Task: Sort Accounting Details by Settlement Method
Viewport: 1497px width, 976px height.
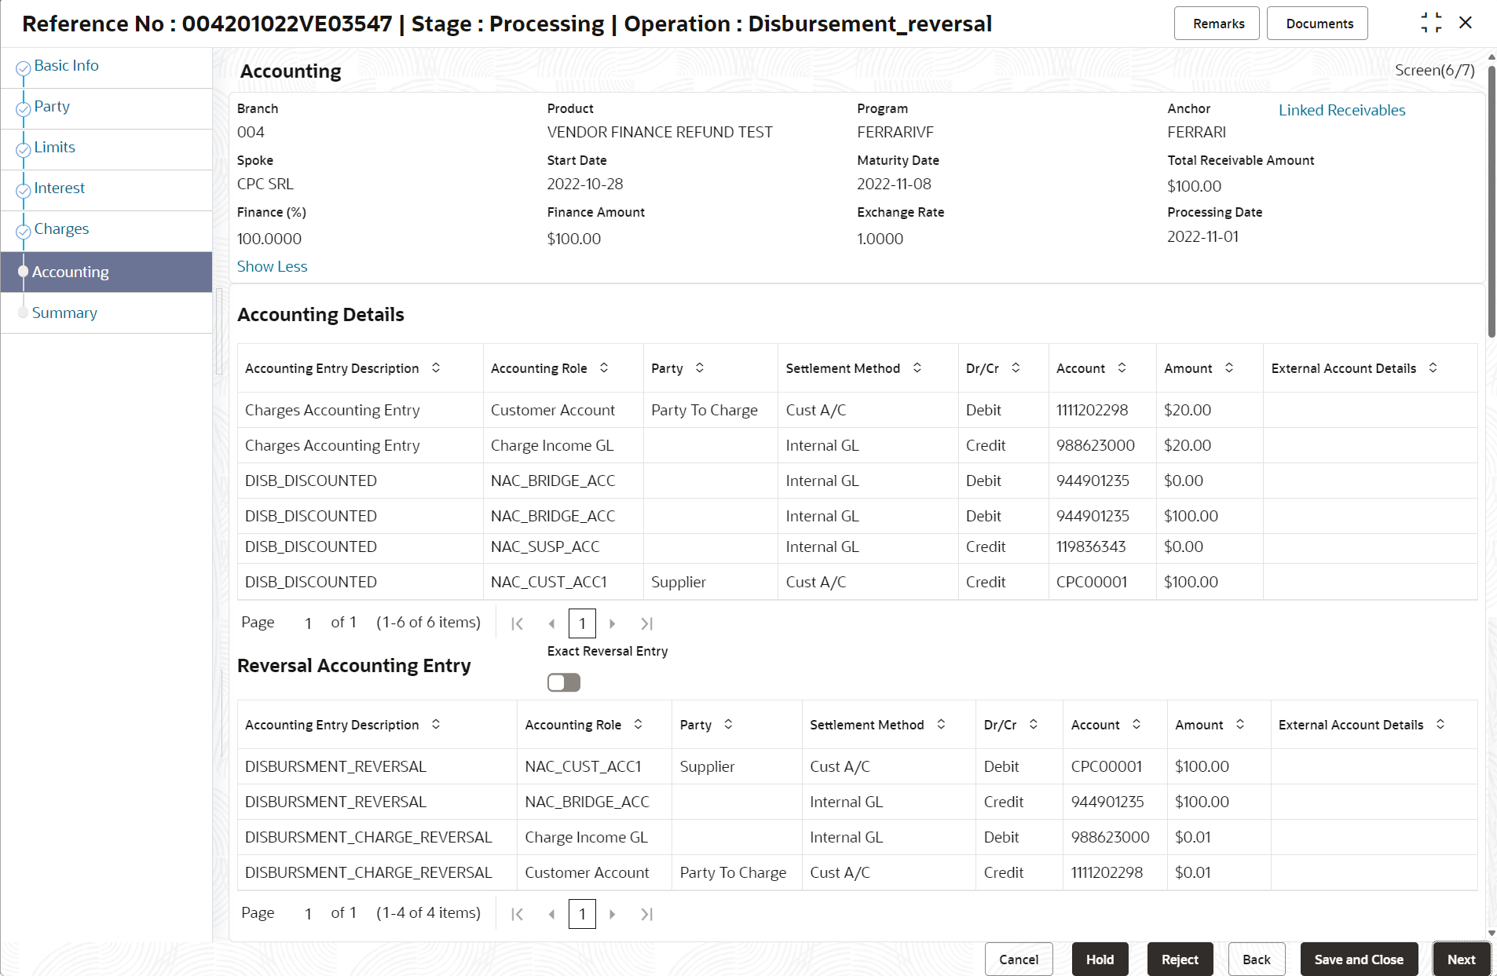Action: coord(917,367)
